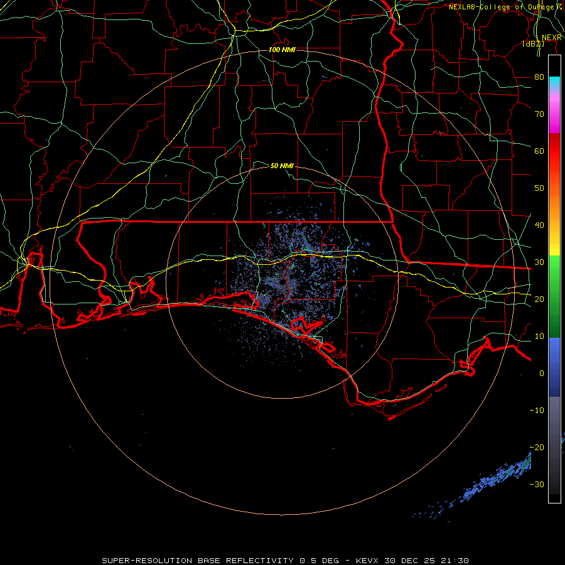The width and height of the screenshot is (565, 565).
Task: Select the 10 value on dBZ scale
Action: coord(539,336)
